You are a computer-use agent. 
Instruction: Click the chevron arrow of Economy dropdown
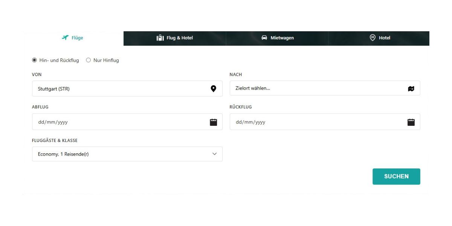[x=215, y=154]
